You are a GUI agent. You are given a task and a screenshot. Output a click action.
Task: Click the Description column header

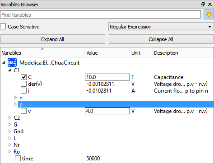(183, 53)
